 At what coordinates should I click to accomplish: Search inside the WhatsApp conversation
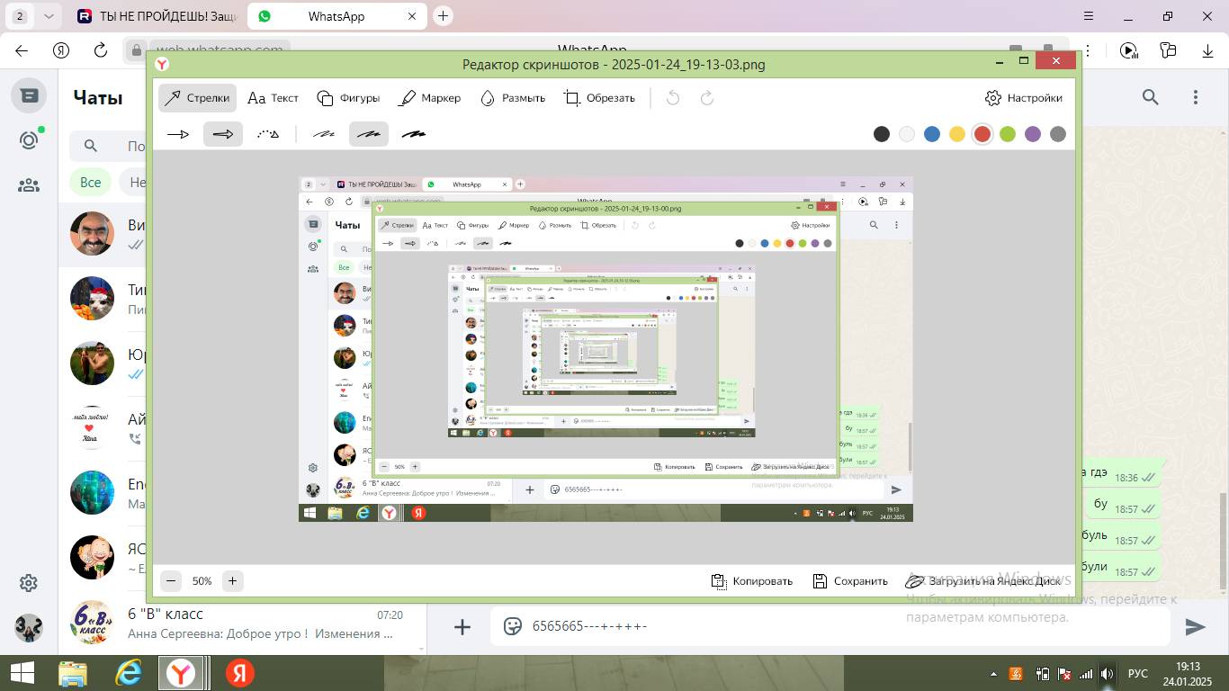[x=1151, y=97]
